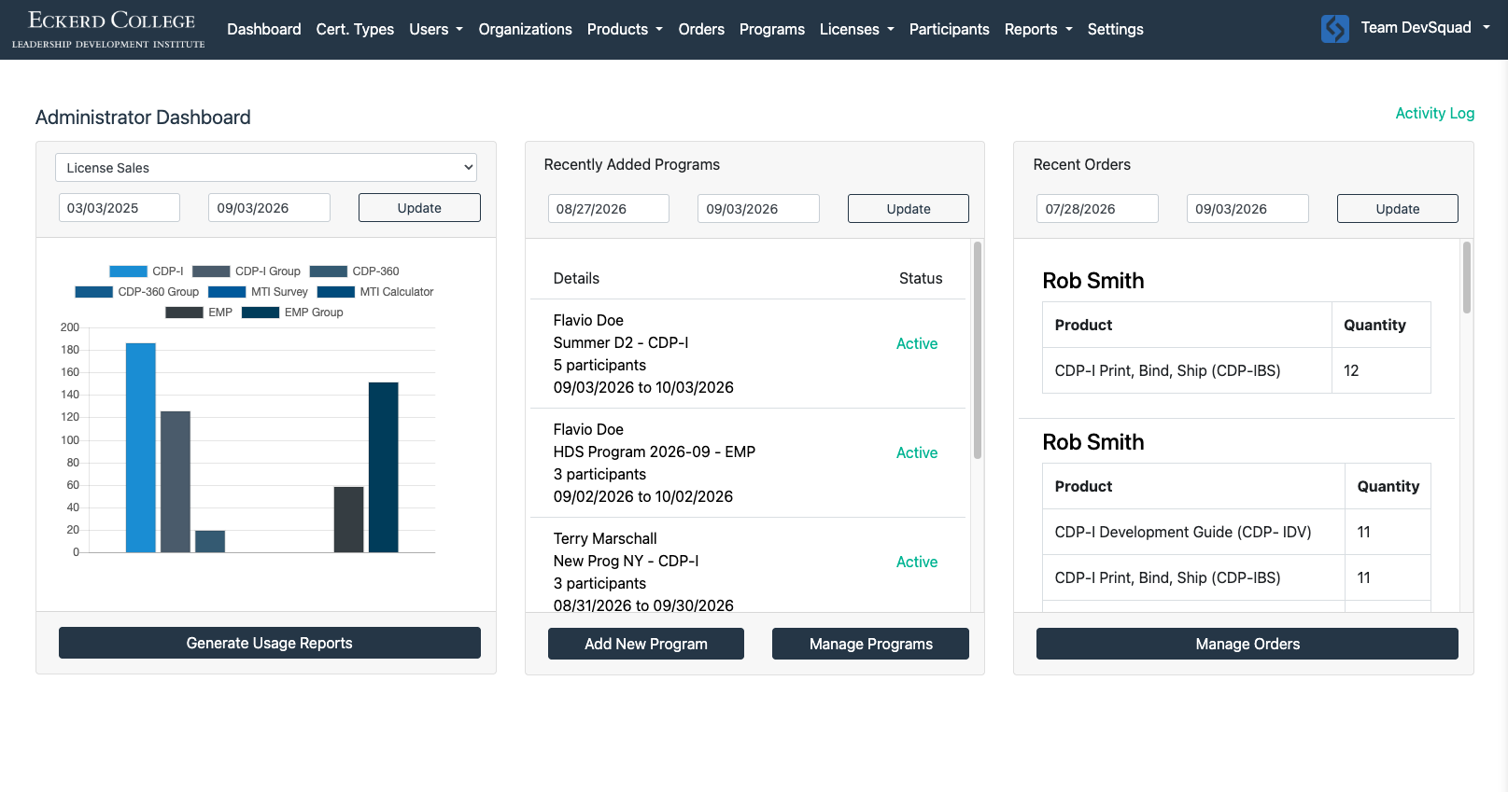
Task: Click Manage Orders button
Action: click(x=1247, y=644)
